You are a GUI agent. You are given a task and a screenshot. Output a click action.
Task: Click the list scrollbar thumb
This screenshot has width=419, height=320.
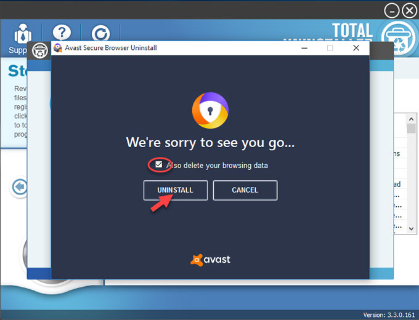coord(411,128)
